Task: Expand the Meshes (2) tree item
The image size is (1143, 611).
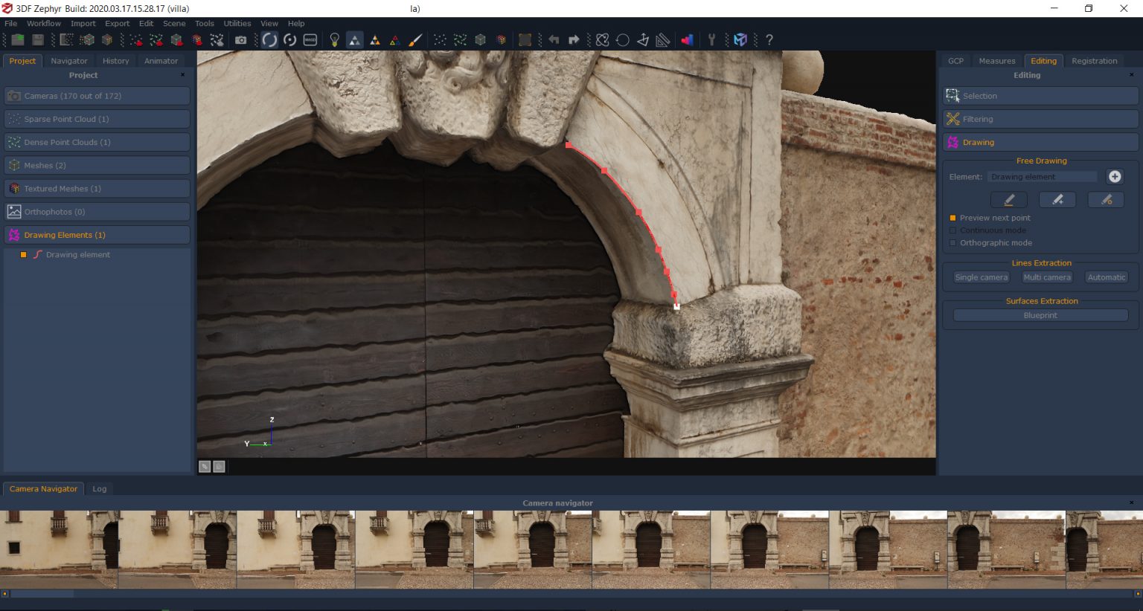Action: (x=97, y=165)
